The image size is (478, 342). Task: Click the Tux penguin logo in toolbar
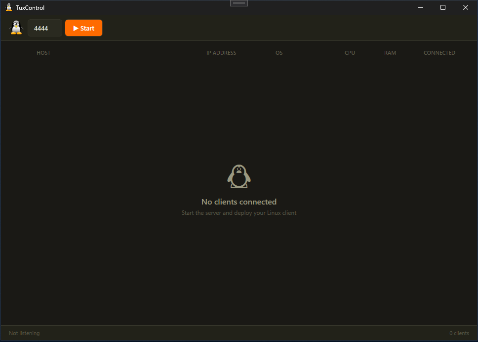point(16,28)
